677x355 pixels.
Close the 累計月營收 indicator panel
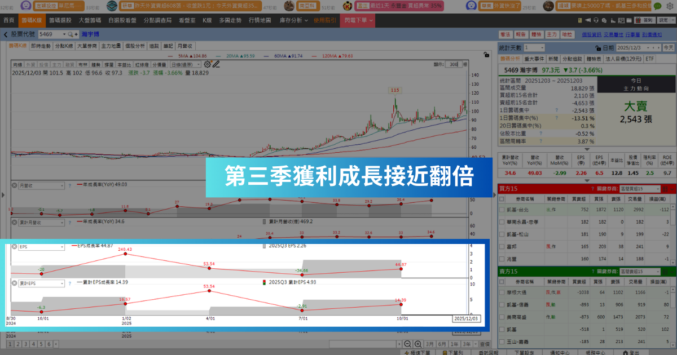click(x=15, y=222)
